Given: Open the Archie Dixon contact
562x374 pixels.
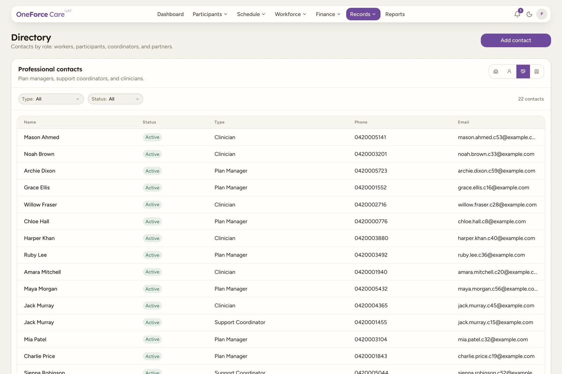Looking at the screenshot, I should [40, 171].
